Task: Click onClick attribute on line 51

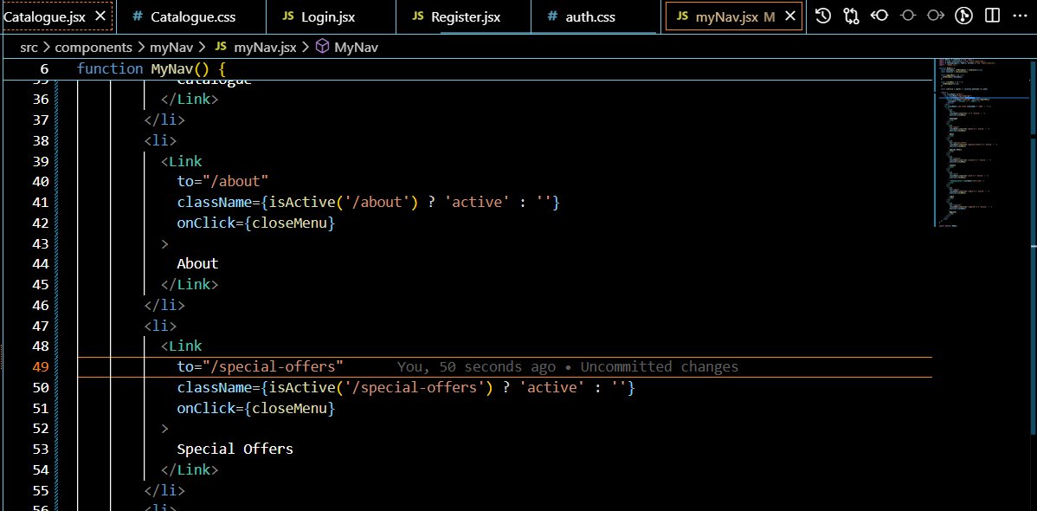Action: 206,408
